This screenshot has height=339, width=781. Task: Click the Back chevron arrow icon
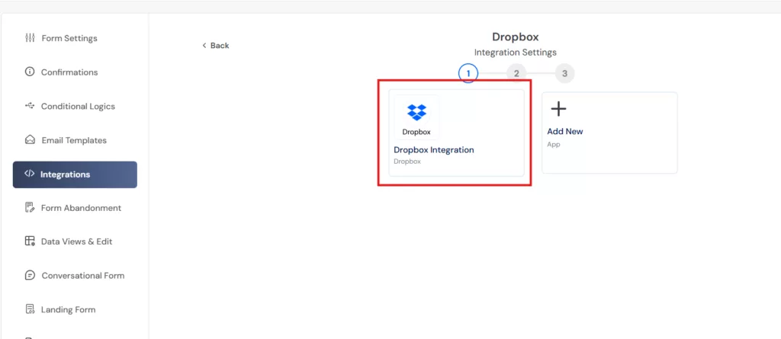204,45
